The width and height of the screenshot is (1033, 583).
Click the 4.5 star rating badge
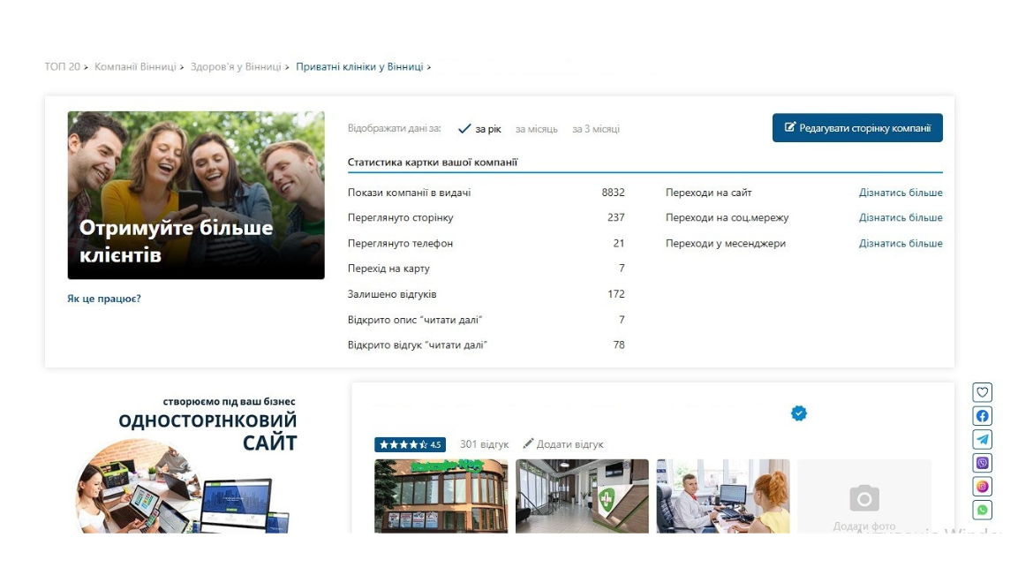410,444
